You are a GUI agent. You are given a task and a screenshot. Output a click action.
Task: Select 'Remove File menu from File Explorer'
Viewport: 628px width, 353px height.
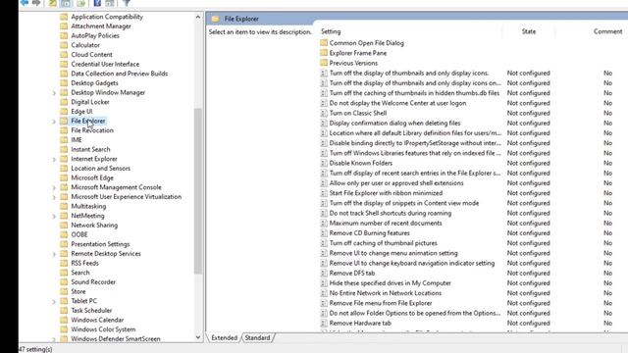381,303
